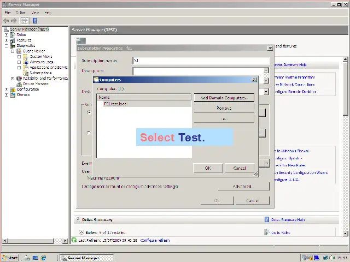
Task: Click the Back arrow in the toolbar
Action: click(x=6, y=21)
